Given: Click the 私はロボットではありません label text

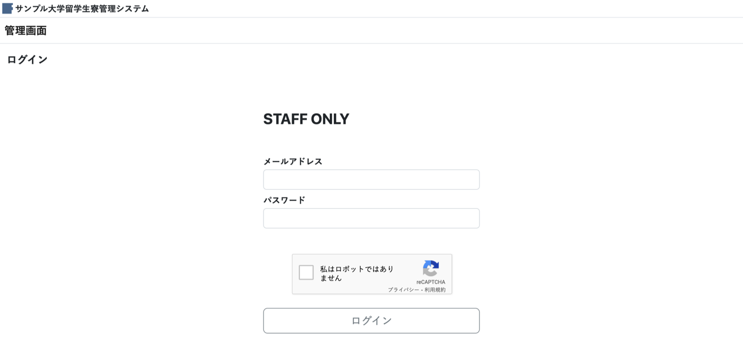Looking at the screenshot, I should [x=357, y=274].
